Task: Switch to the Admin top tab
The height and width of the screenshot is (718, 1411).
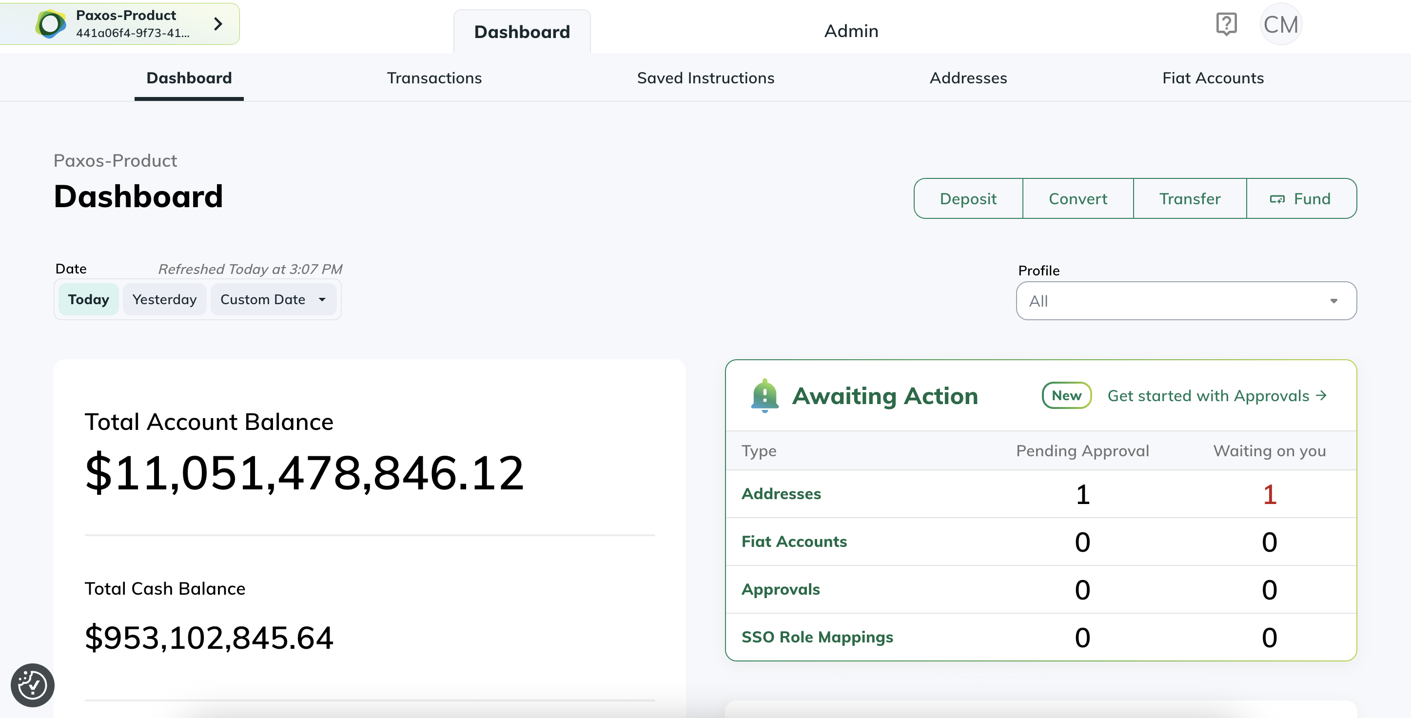Action: 851,31
